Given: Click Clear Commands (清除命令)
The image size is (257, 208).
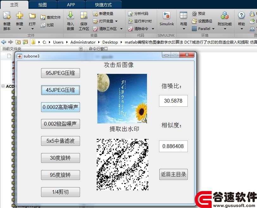Looking at the screenshot, I should 138,29.
